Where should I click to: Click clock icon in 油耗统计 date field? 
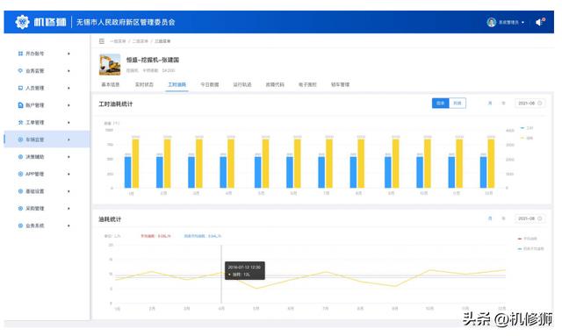click(x=539, y=218)
